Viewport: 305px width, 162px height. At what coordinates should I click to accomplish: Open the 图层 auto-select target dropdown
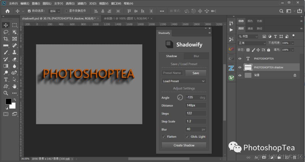(x=55, y=11)
